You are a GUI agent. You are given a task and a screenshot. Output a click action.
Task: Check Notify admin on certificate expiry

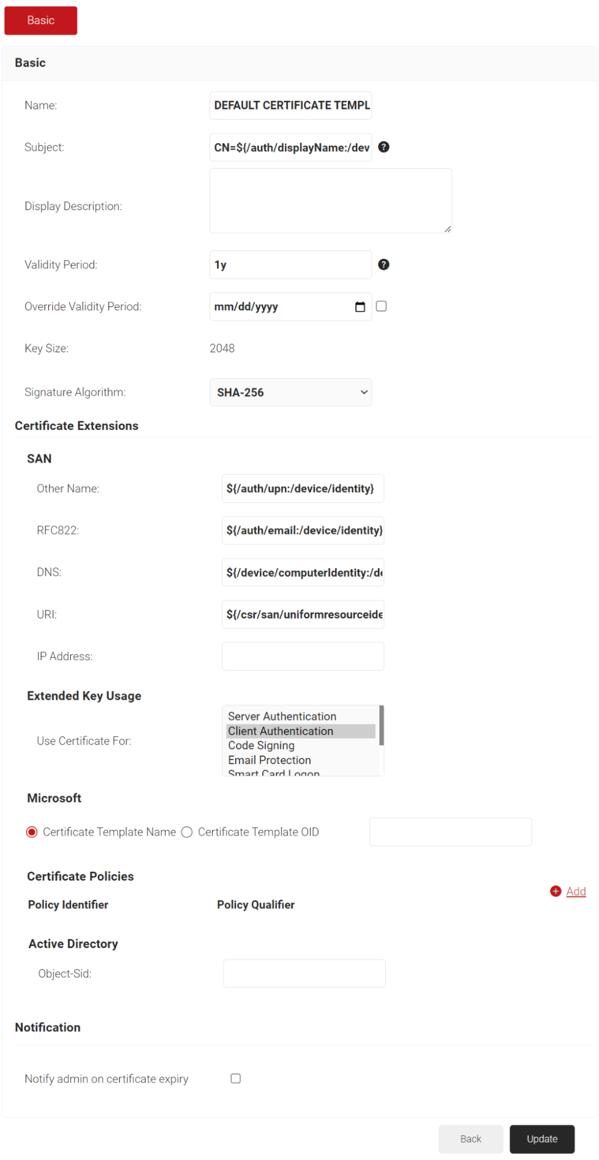pyautogui.click(x=236, y=1078)
